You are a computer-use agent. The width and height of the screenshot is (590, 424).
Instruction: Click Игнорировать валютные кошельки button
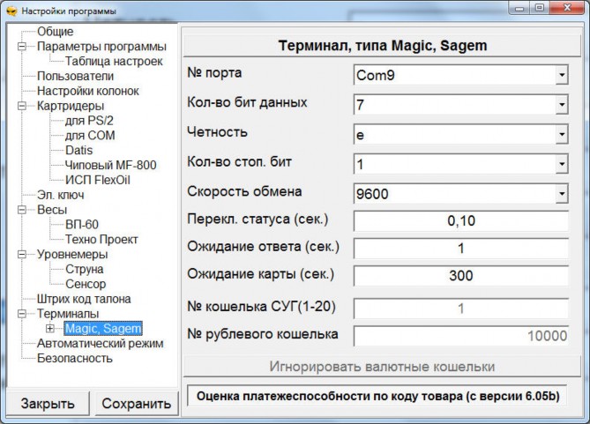pos(382,367)
